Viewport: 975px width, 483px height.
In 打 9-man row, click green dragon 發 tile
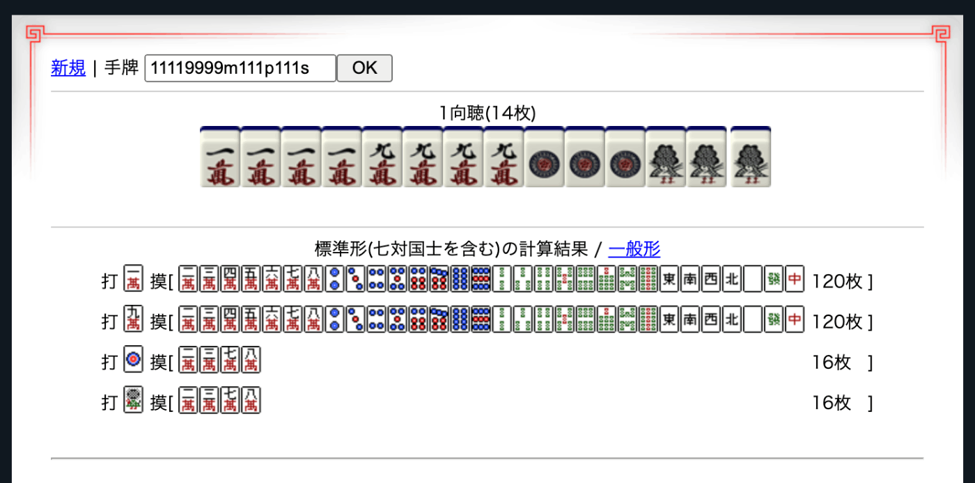pyautogui.click(x=774, y=319)
